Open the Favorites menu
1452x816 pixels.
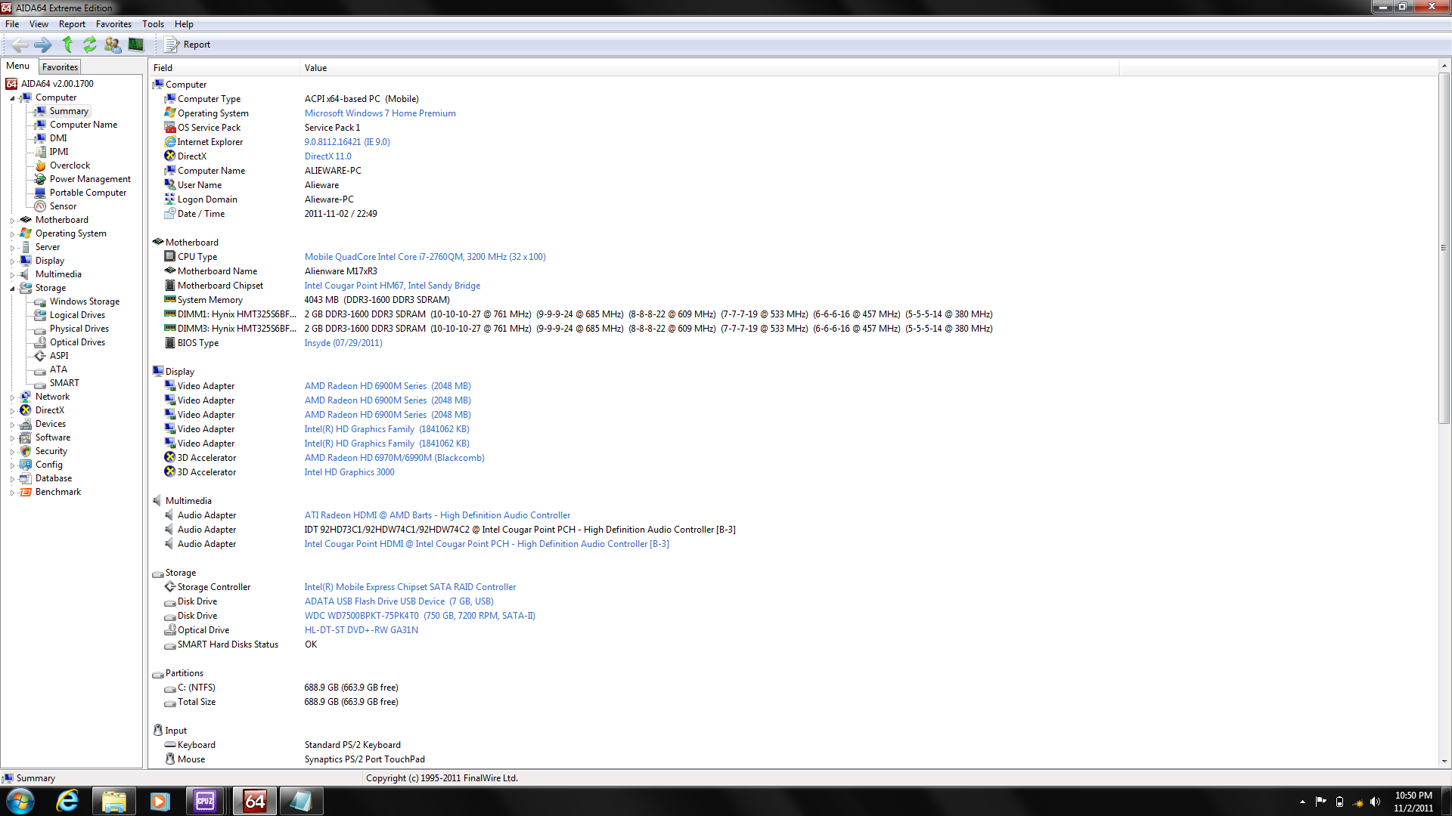pos(113,24)
